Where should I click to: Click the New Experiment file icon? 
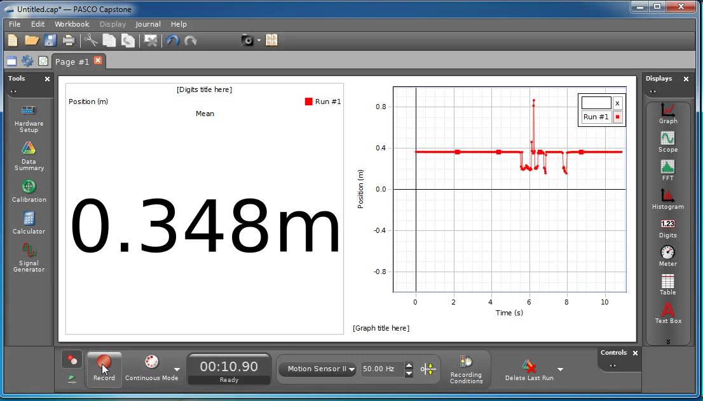coord(13,40)
